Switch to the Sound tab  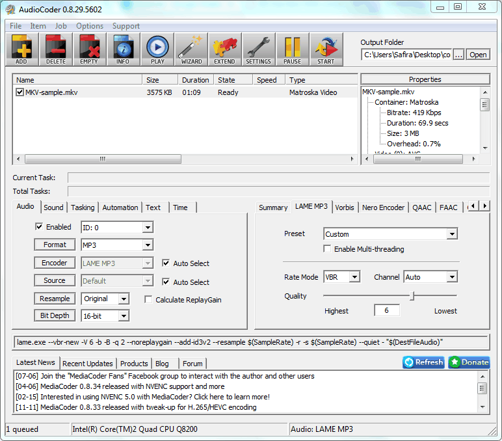[53, 207]
